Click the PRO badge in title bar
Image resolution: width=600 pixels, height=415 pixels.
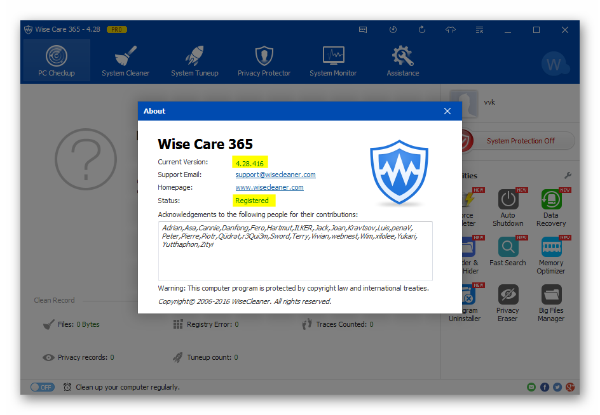pyautogui.click(x=117, y=29)
